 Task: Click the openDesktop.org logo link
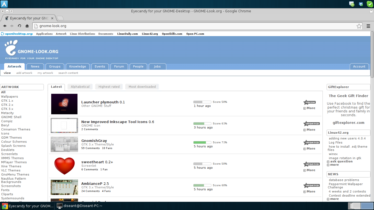tap(17, 34)
